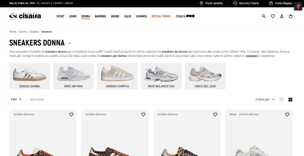The image size is (304, 156).
Task: Open the Filtri filter button
Action: [16, 100]
